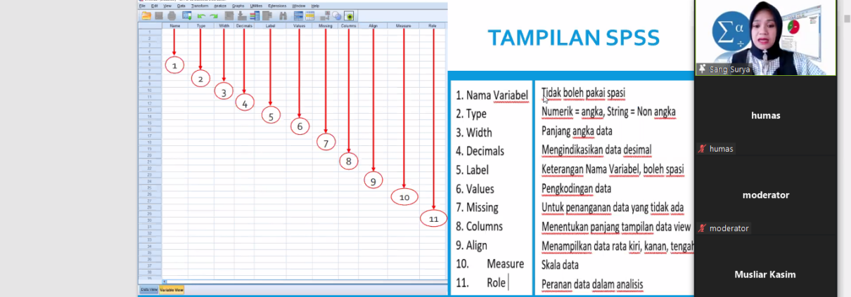Open the Variables info toolbar icon

coord(255,15)
